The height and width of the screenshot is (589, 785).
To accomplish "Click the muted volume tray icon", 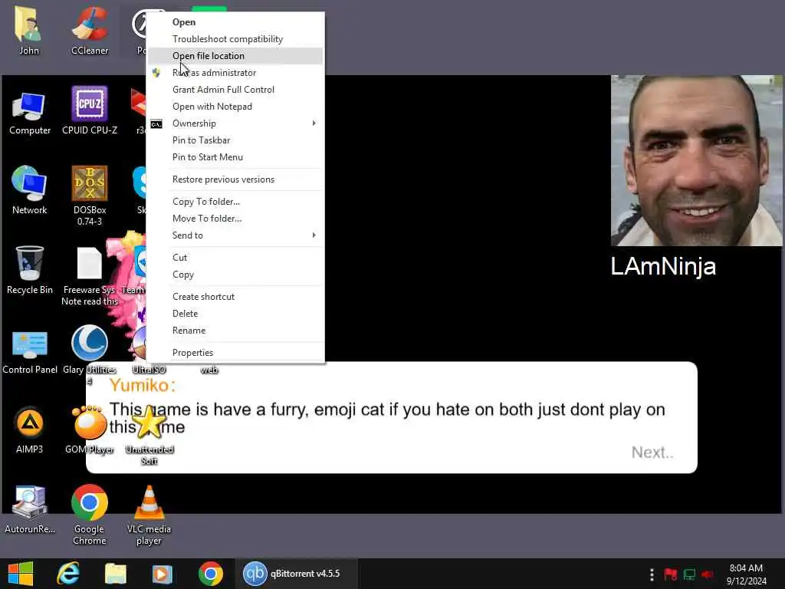I will 708,574.
